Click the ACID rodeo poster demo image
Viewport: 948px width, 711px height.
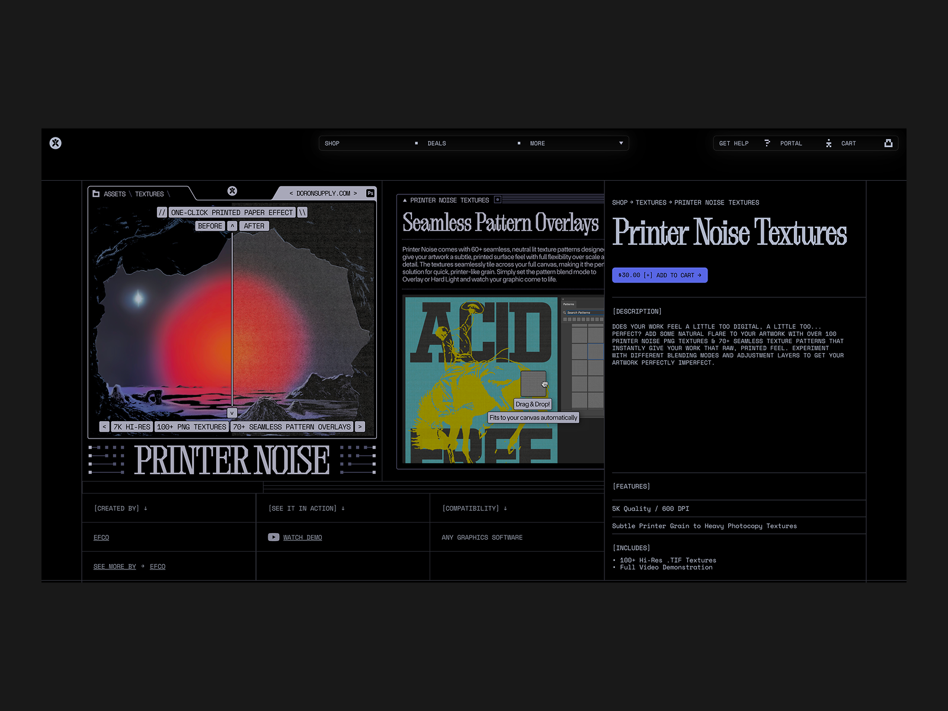pos(481,380)
